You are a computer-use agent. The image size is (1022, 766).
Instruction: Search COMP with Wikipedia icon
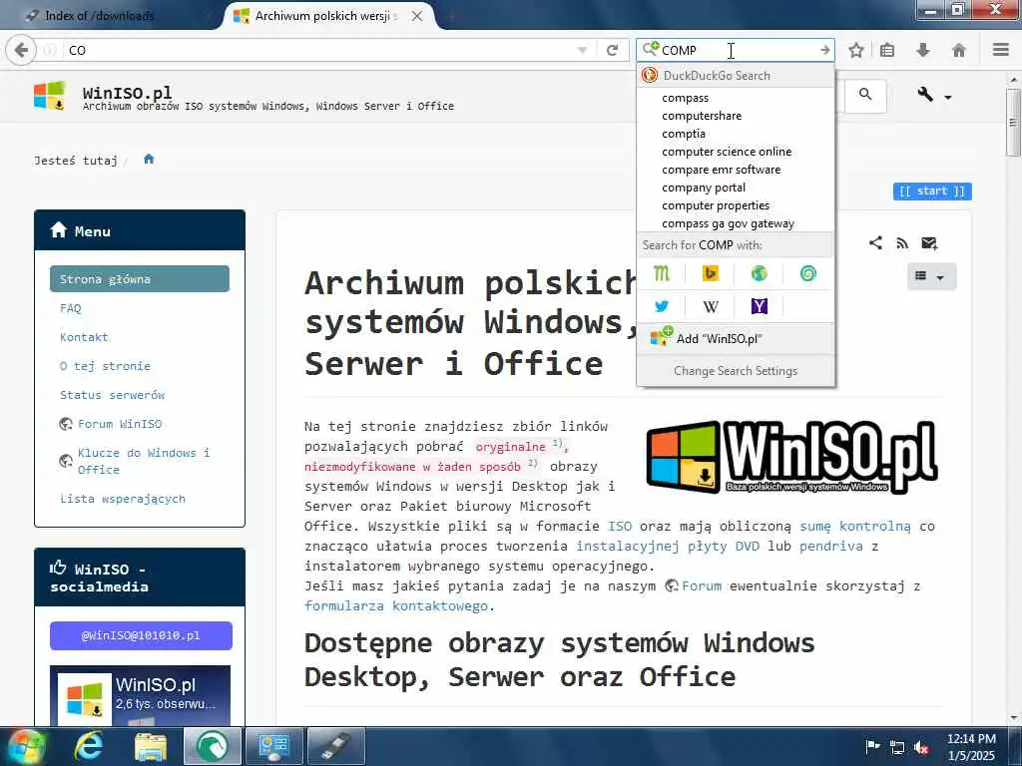pos(711,306)
